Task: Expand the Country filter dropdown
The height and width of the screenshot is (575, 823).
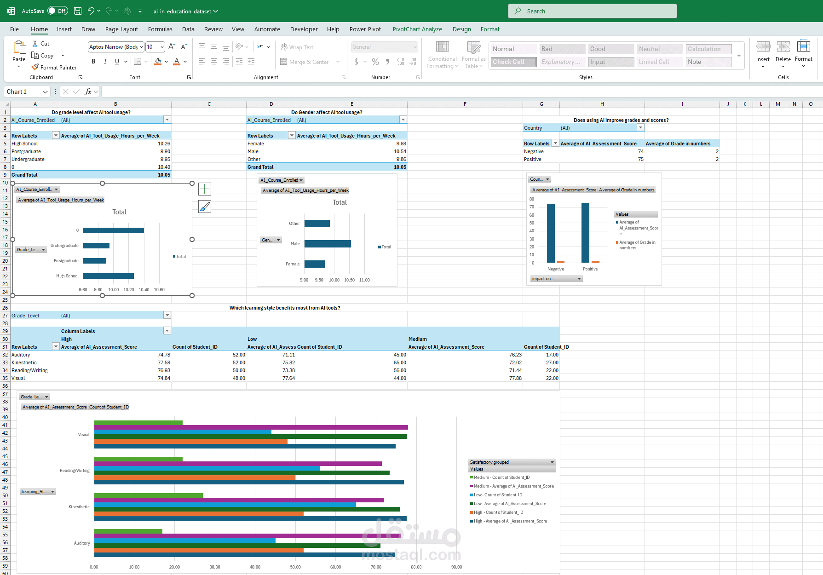Action: click(640, 128)
